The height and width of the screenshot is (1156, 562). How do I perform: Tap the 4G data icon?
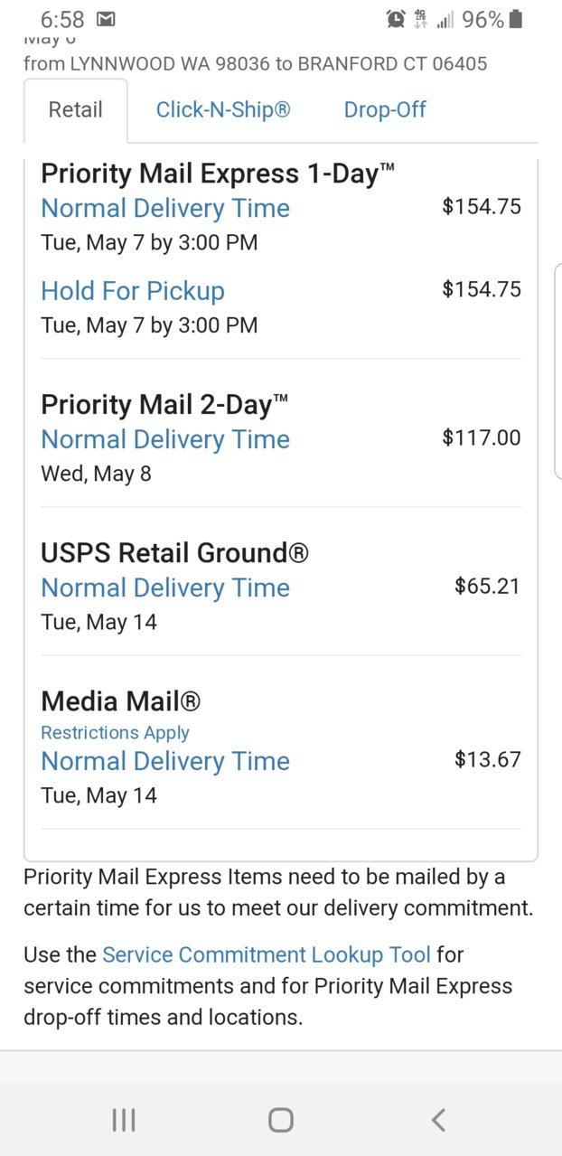(421, 19)
